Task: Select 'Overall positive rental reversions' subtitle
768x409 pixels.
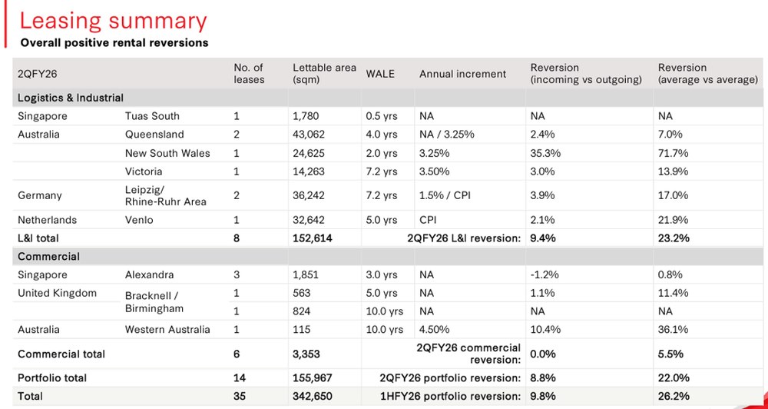Action: pos(114,42)
